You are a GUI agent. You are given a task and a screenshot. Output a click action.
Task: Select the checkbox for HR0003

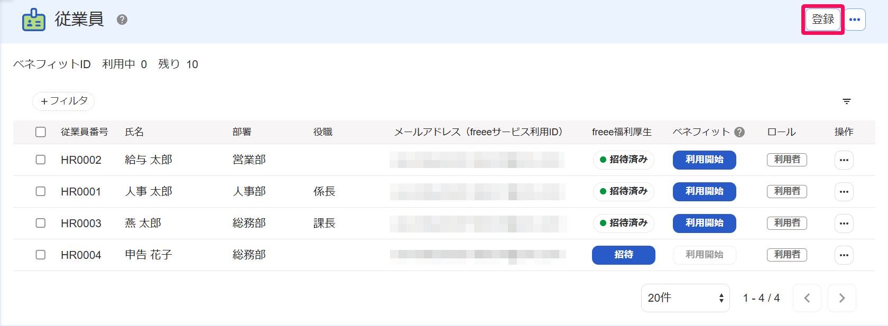(41, 223)
